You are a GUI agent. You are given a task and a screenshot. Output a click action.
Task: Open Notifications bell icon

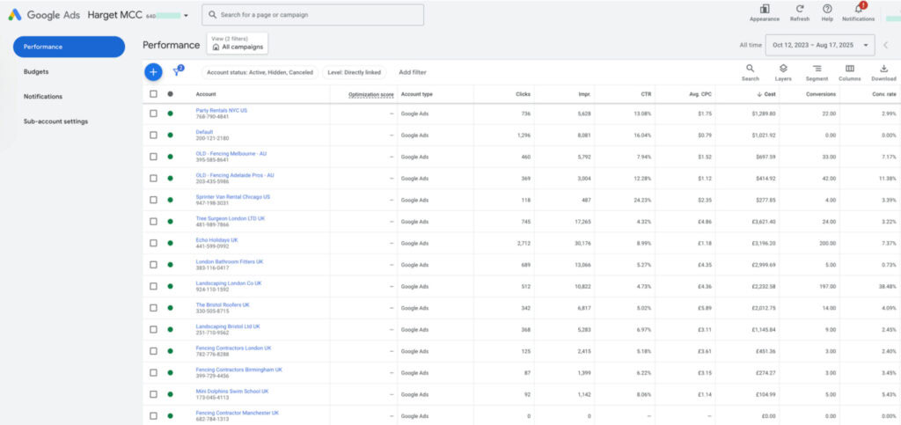coord(859,9)
